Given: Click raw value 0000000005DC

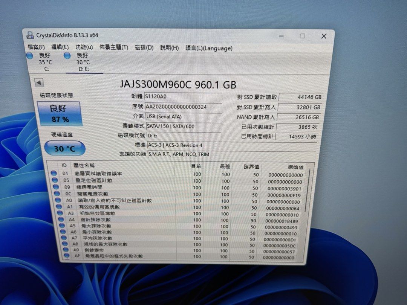Looking at the screenshot, I should click(x=280, y=246).
